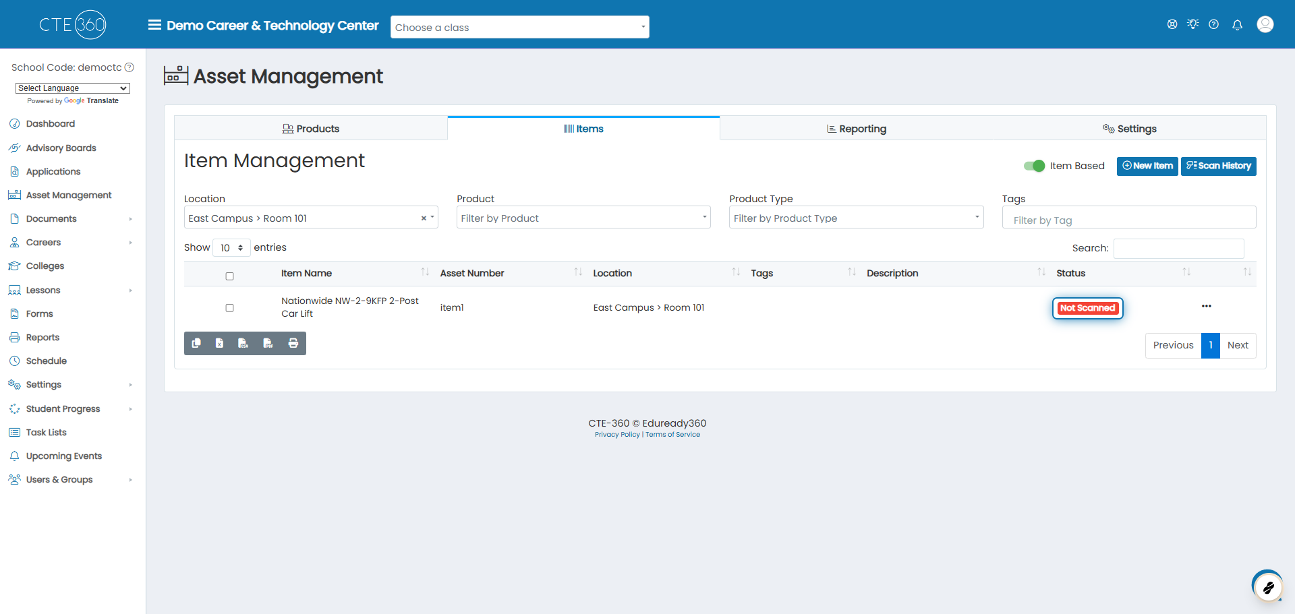Open Schedule in sidebar
The width and height of the screenshot is (1295, 614).
click(46, 361)
